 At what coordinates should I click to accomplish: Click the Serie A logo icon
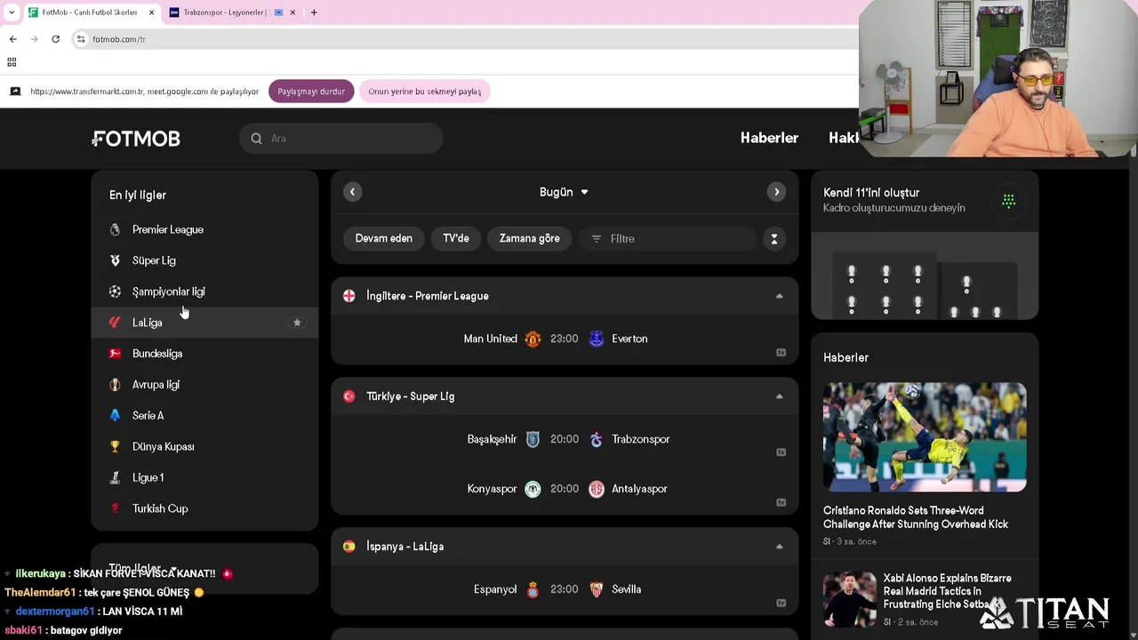click(x=115, y=415)
